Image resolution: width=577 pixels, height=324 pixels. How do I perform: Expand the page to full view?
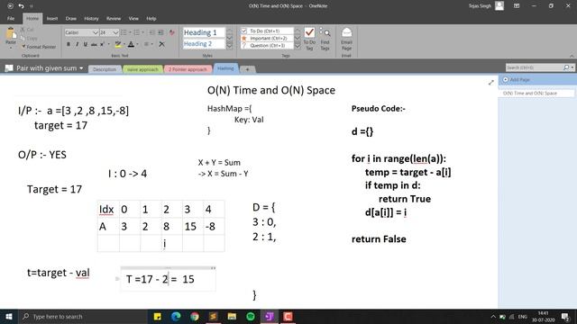click(x=490, y=83)
